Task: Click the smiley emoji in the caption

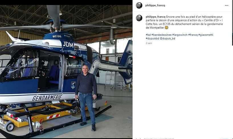Action: click(x=166, y=28)
